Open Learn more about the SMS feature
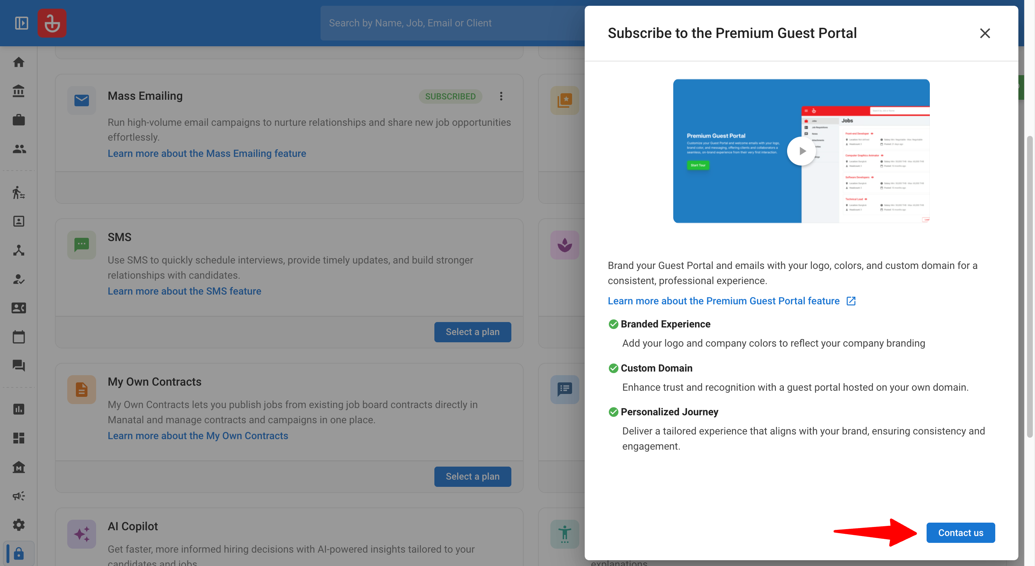This screenshot has width=1035, height=566. click(184, 291)
